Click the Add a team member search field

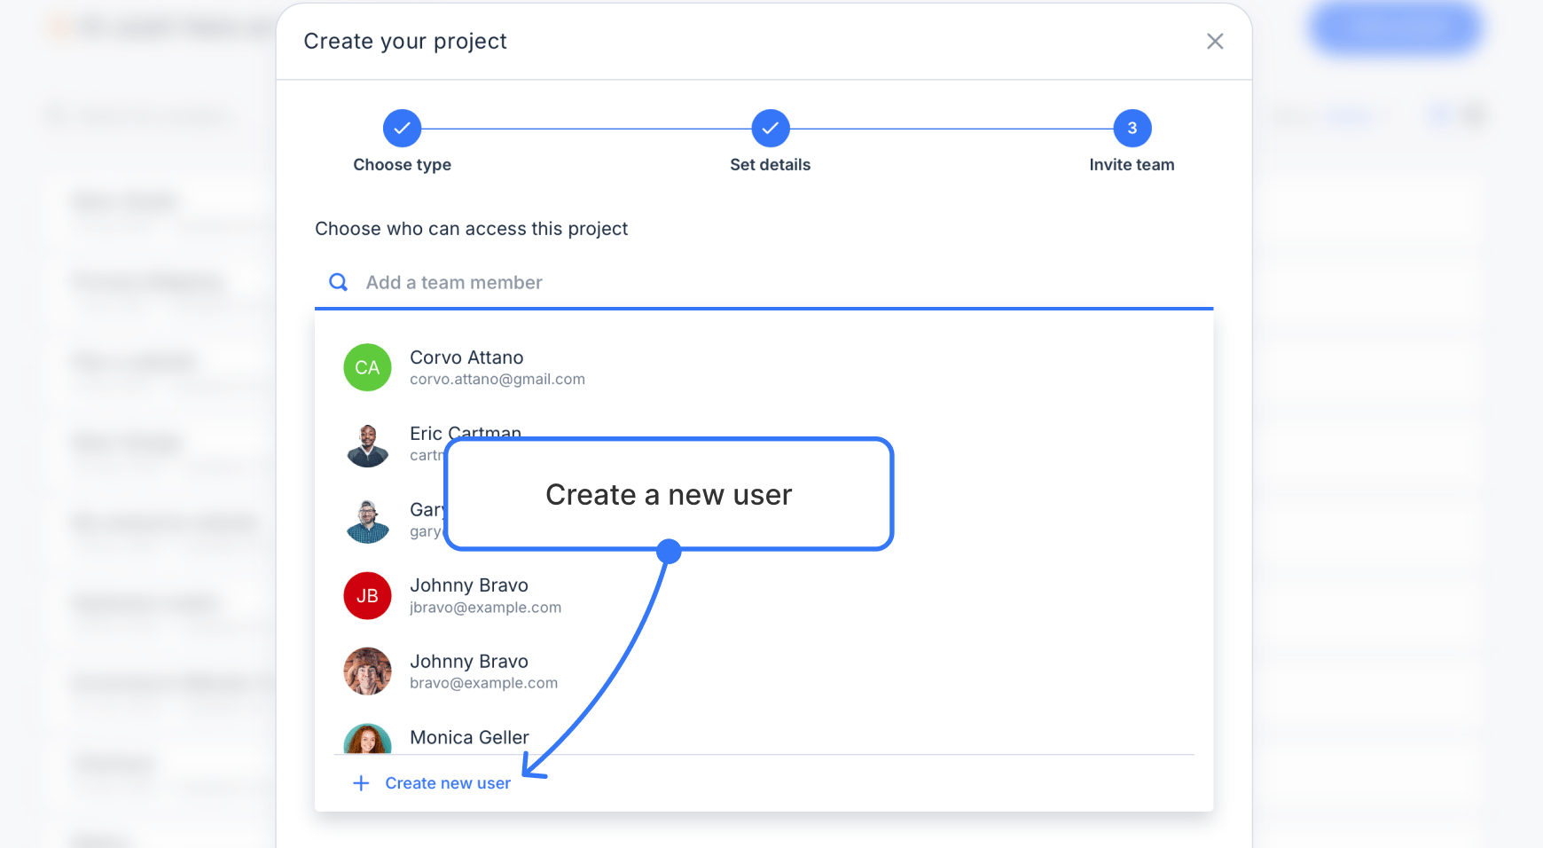(621, 282)
